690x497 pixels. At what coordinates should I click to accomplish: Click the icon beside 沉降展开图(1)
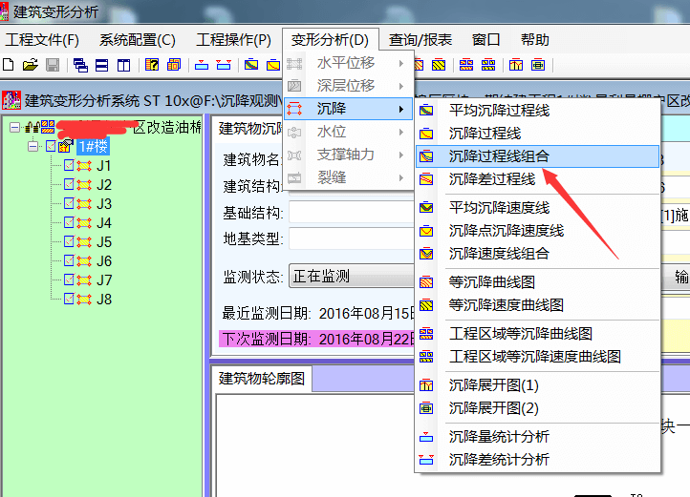point(426,385)
